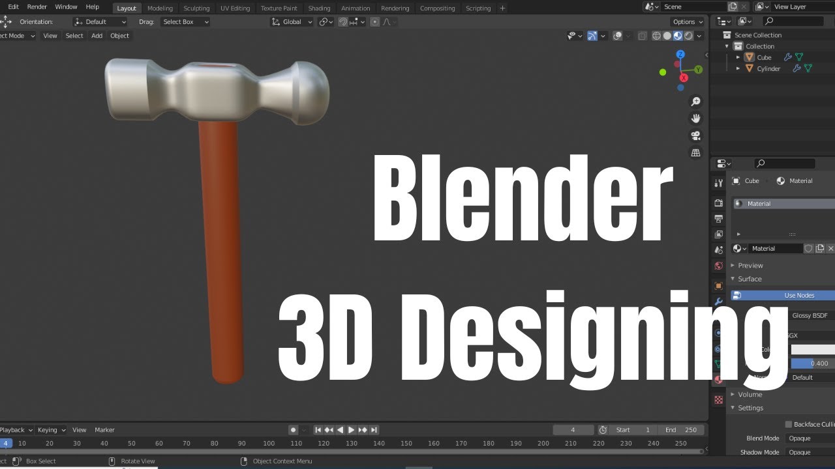Open the Output properties tab icon

click(x=719, y=219)
